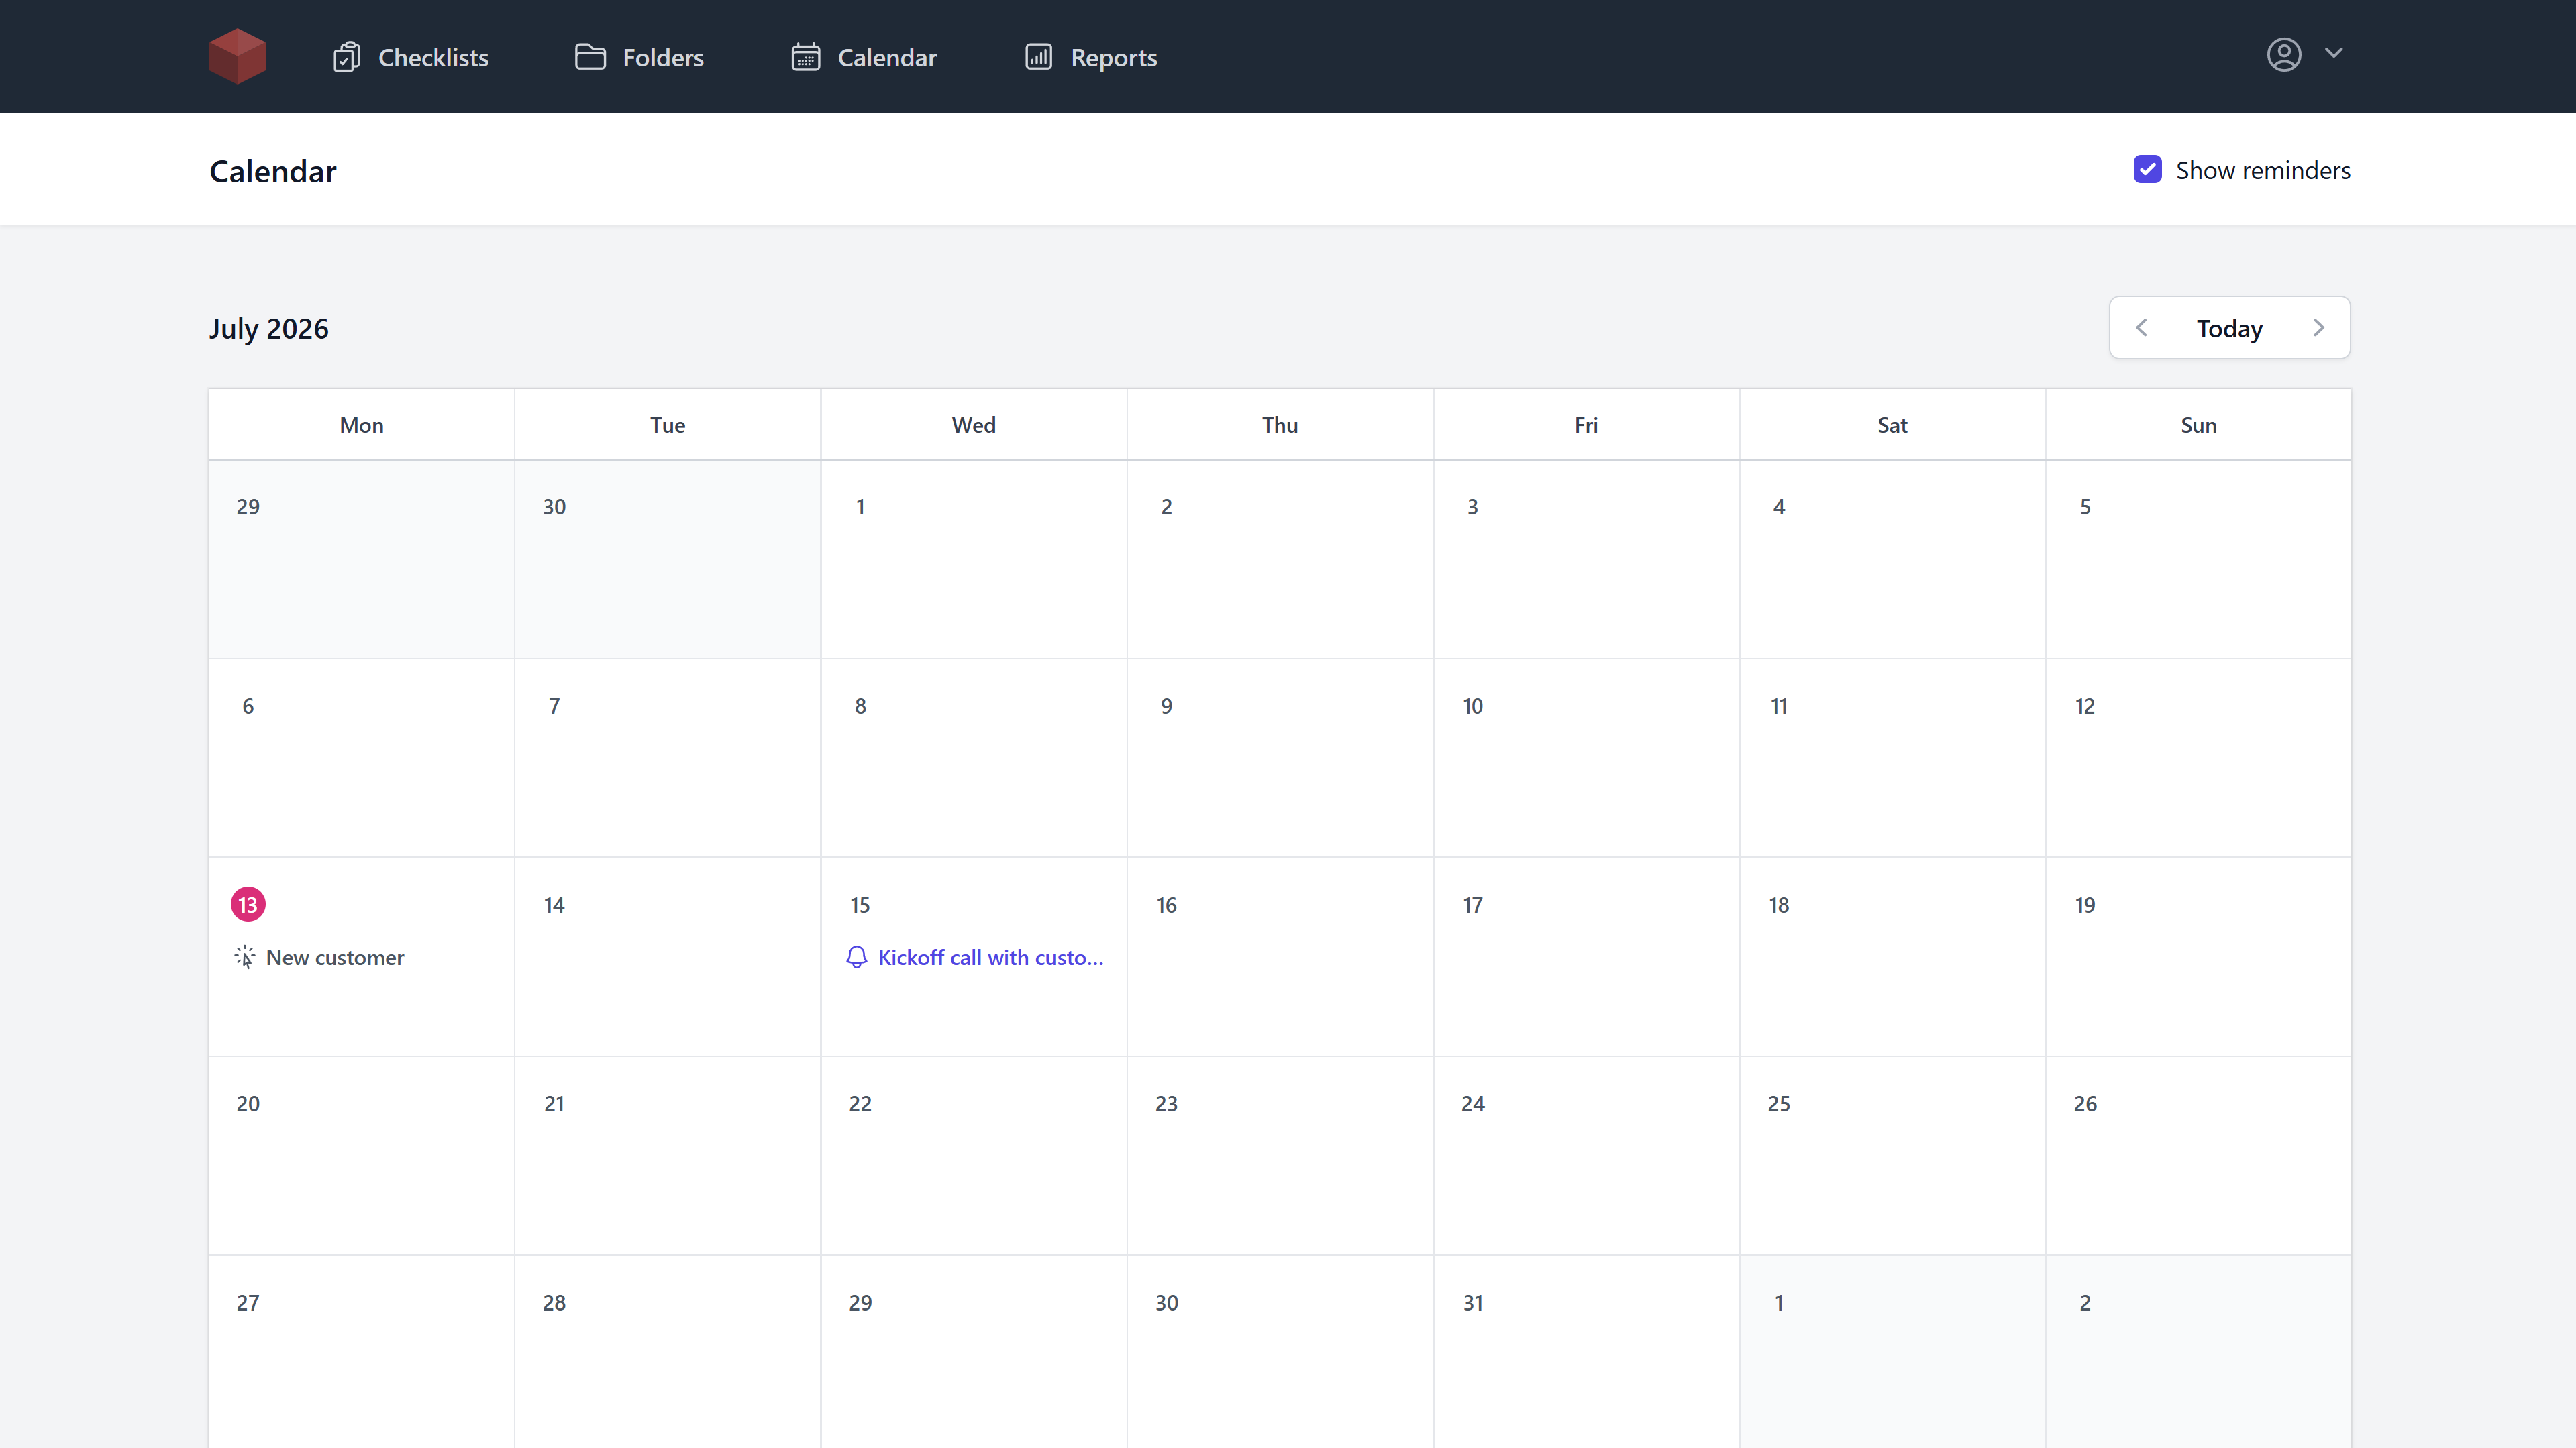Select date 15 number
This screenshot has width=2576, height=1448.
[860, 905]
